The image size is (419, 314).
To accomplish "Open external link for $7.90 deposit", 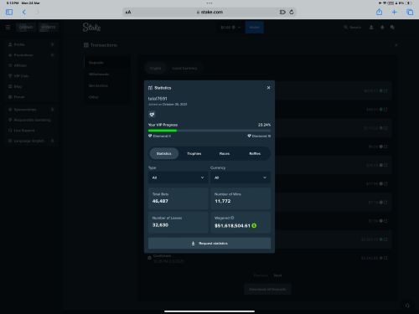I will pos(385,221).
